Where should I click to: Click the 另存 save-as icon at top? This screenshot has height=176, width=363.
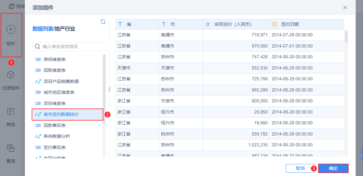pyautogui.click(x=11, y=6)
